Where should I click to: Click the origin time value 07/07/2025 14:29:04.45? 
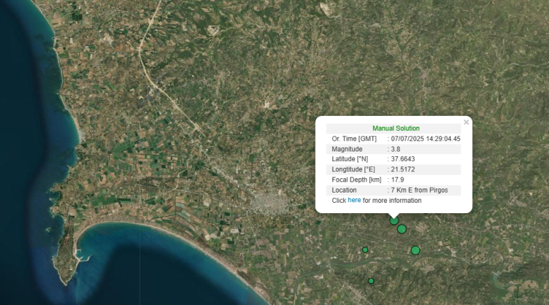click(x=425, y=139)
